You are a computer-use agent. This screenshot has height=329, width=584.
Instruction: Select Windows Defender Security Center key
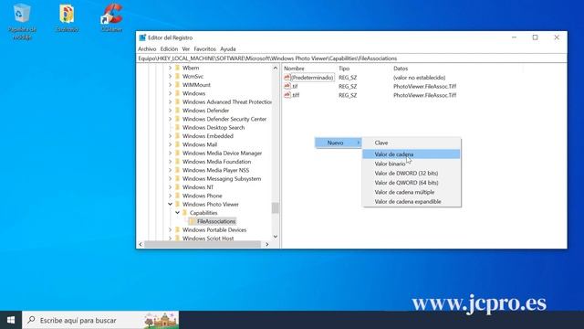point(224,119)
